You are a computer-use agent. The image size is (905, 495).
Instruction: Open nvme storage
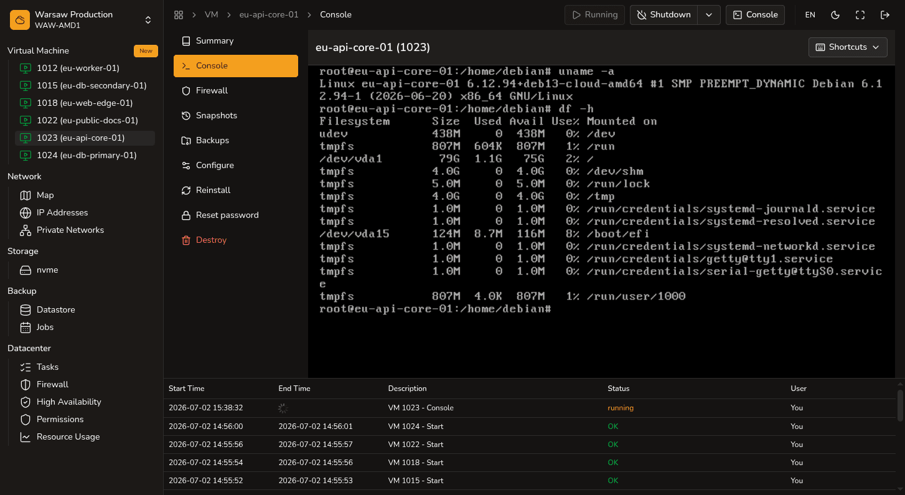[85, 270]
